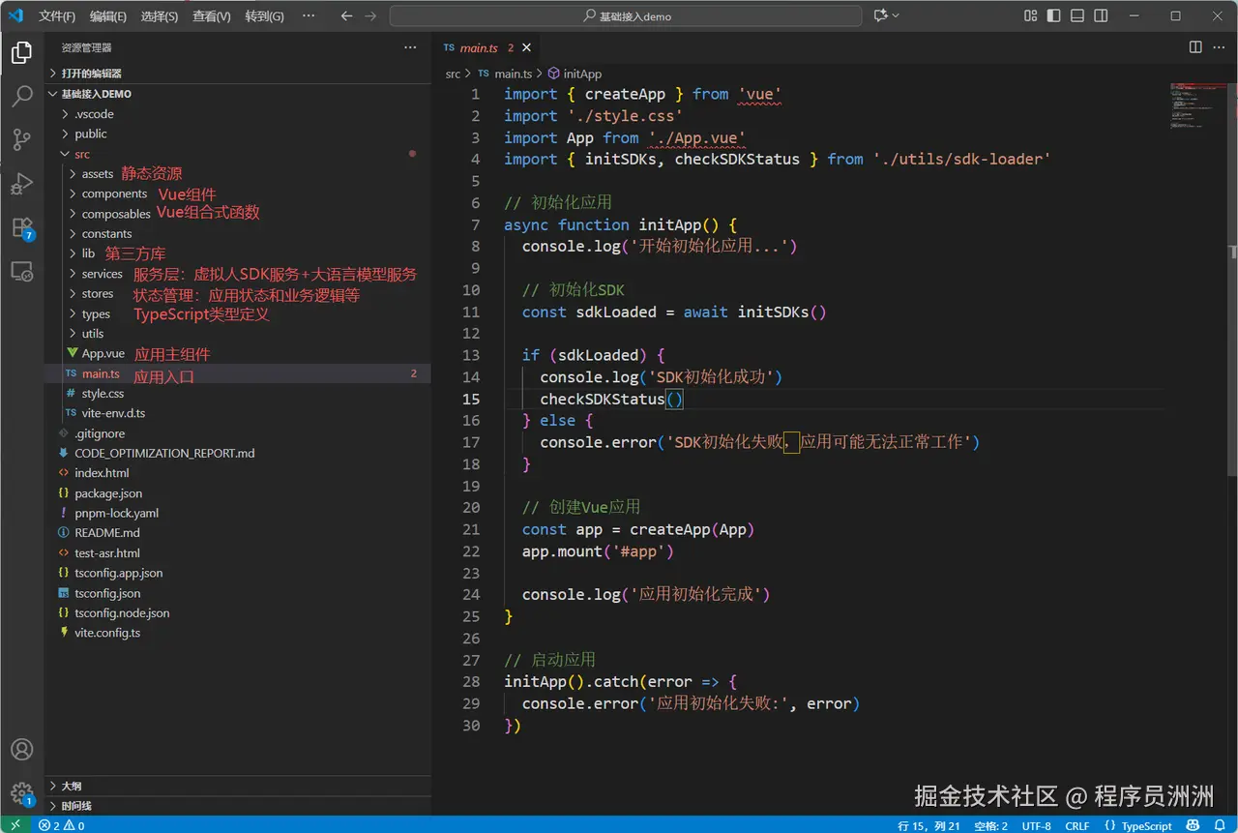This screenshot has width=1238, height=833.
Task: Click the TypeScript language mode button
Action: 1146,825
